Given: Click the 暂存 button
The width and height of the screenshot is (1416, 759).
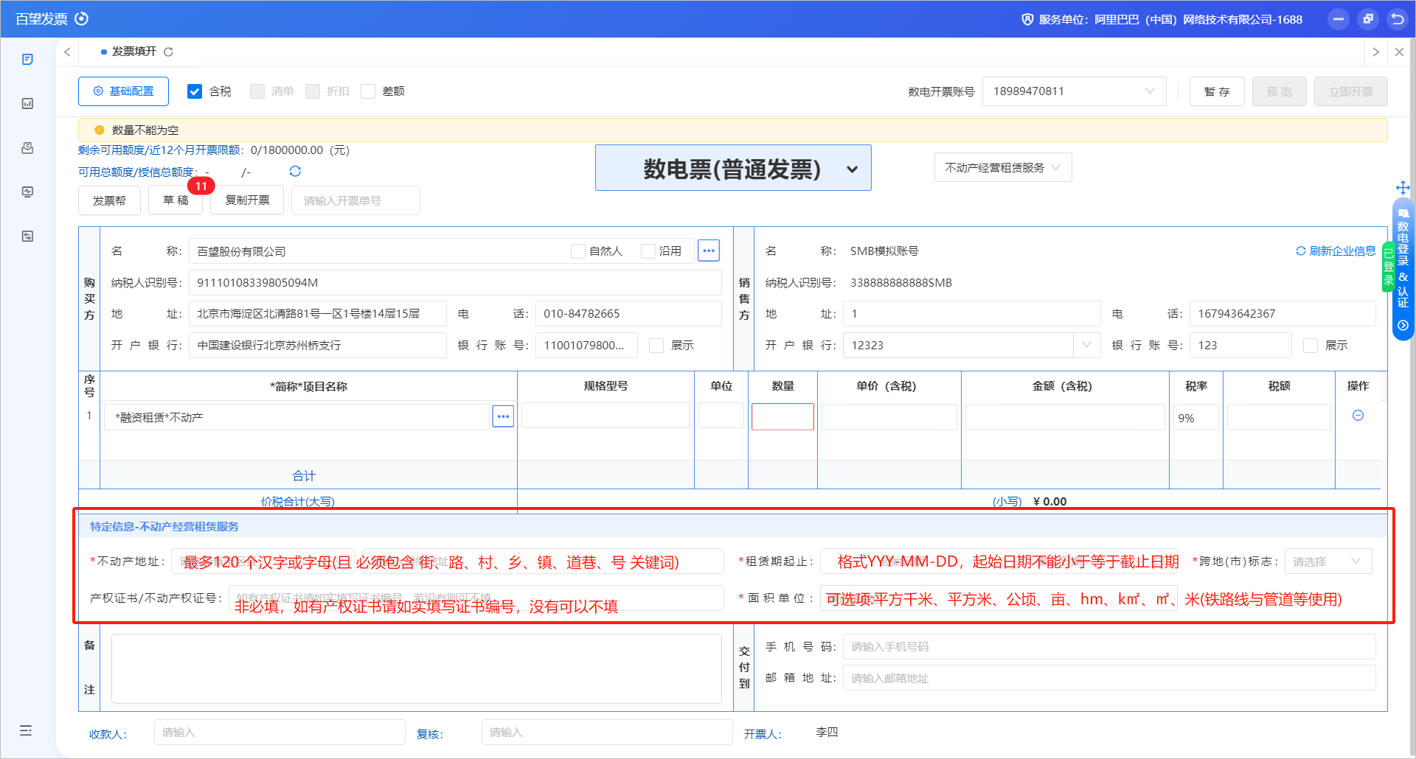Looking at the screenshot, I should (x=1217, y=91).
